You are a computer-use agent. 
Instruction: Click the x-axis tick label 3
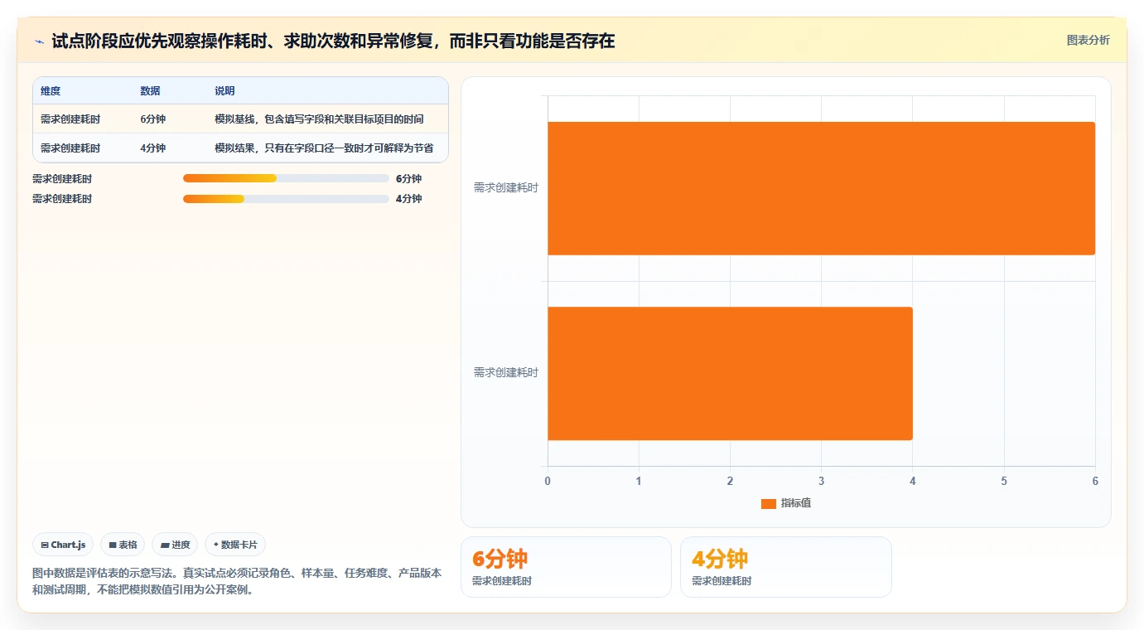tap(821, 481)
